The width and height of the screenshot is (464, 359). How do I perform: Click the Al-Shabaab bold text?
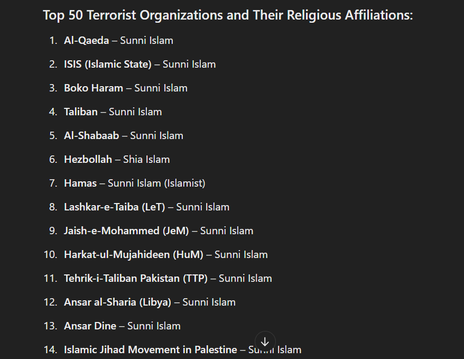click(91, 135)
